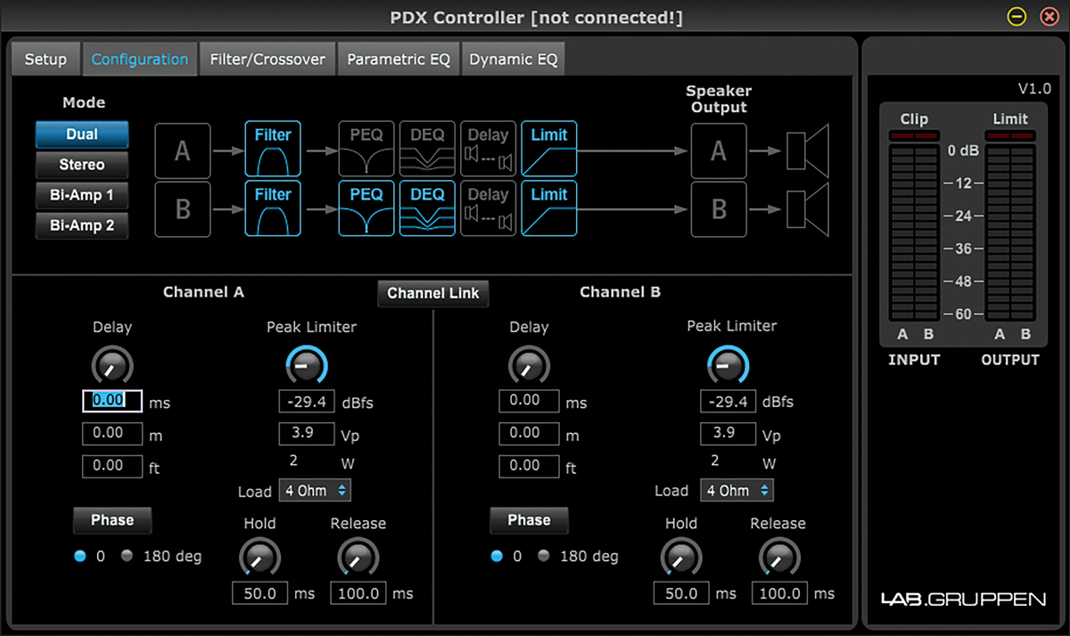This screenshot has width=1070, height=636.
Task: Open the channel A DEQ block
Action: tap(427, 150)
